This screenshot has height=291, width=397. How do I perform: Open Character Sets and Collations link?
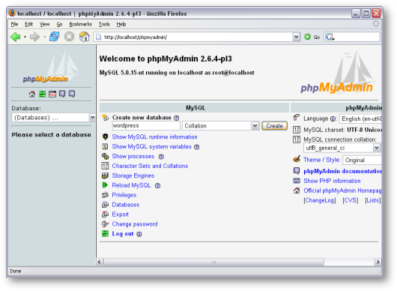point(150,166)
